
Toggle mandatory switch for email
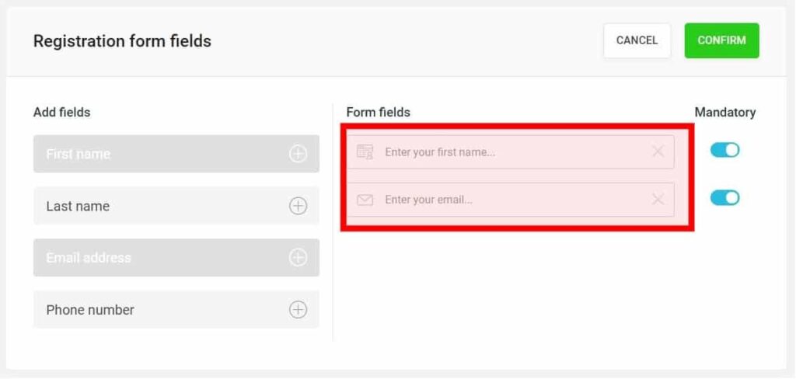tap(725, 198)
